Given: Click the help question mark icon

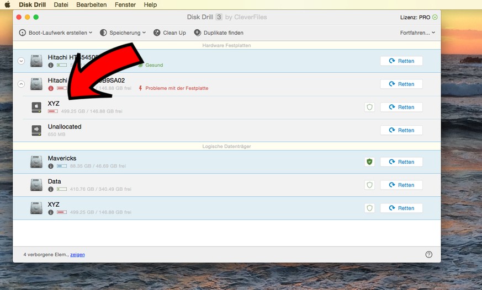Looking at the screenshot, I should 429,254.
